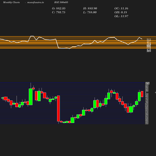This screenshot has height=156, width=156.
Task: Open the munafasutra.in link text
Action: coord(36,2)
